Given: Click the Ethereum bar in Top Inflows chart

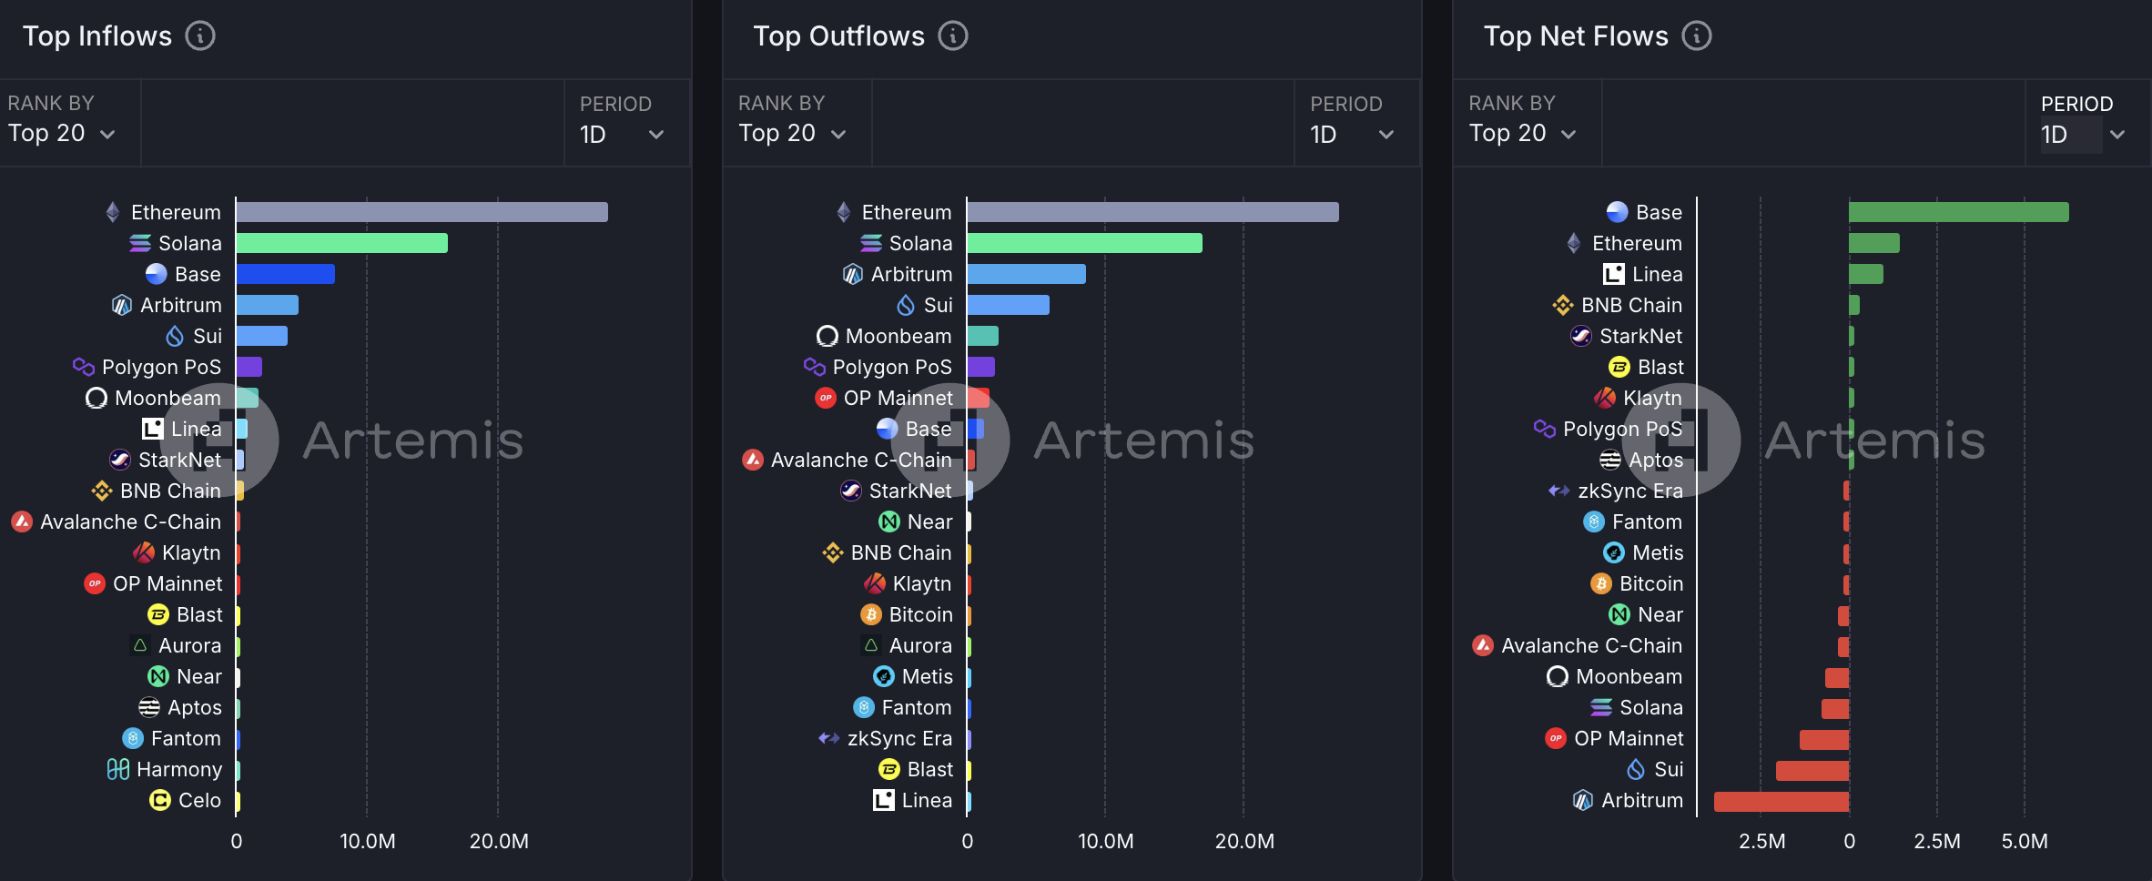Looking at the screenshot, I should pyautogui.click(x=421, y=212).
